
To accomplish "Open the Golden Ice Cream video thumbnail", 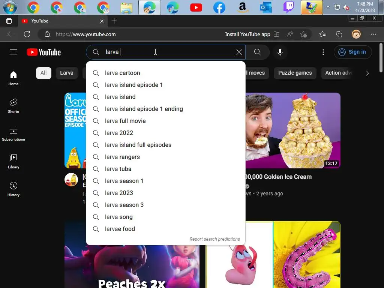I will tap(293, 130).
